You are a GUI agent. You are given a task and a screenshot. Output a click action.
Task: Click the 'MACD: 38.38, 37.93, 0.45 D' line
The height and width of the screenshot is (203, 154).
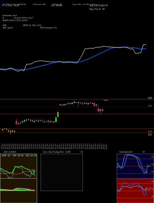pyautogui.click(x=15, y=20)
